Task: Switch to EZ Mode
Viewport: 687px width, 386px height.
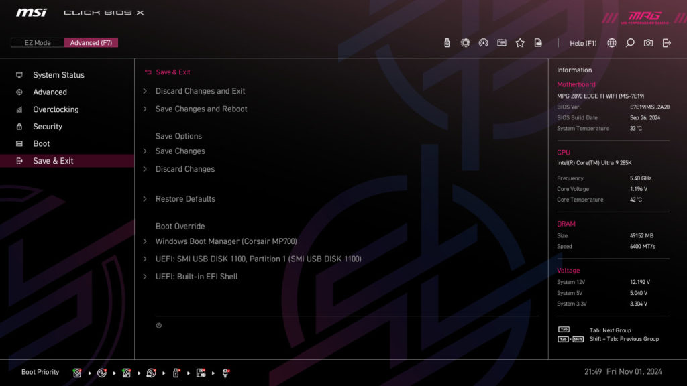Action: click(37, 42)
